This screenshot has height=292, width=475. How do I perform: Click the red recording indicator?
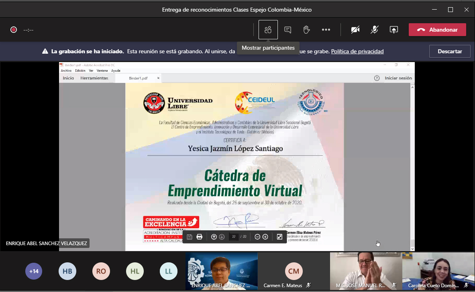[13, 30]
